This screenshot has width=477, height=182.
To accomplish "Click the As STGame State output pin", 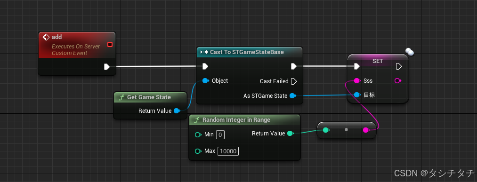I will [292, 96].
